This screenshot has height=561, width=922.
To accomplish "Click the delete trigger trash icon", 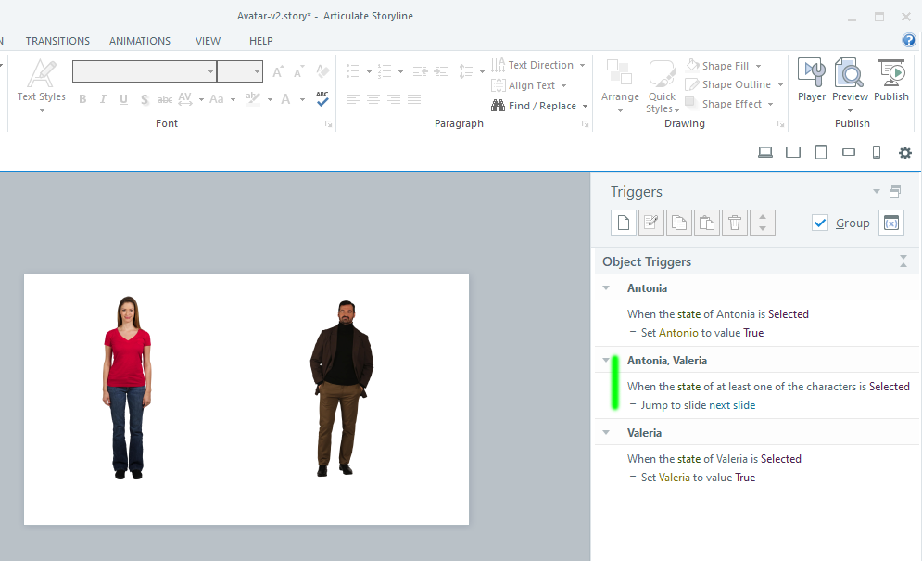I will (734, 223).
